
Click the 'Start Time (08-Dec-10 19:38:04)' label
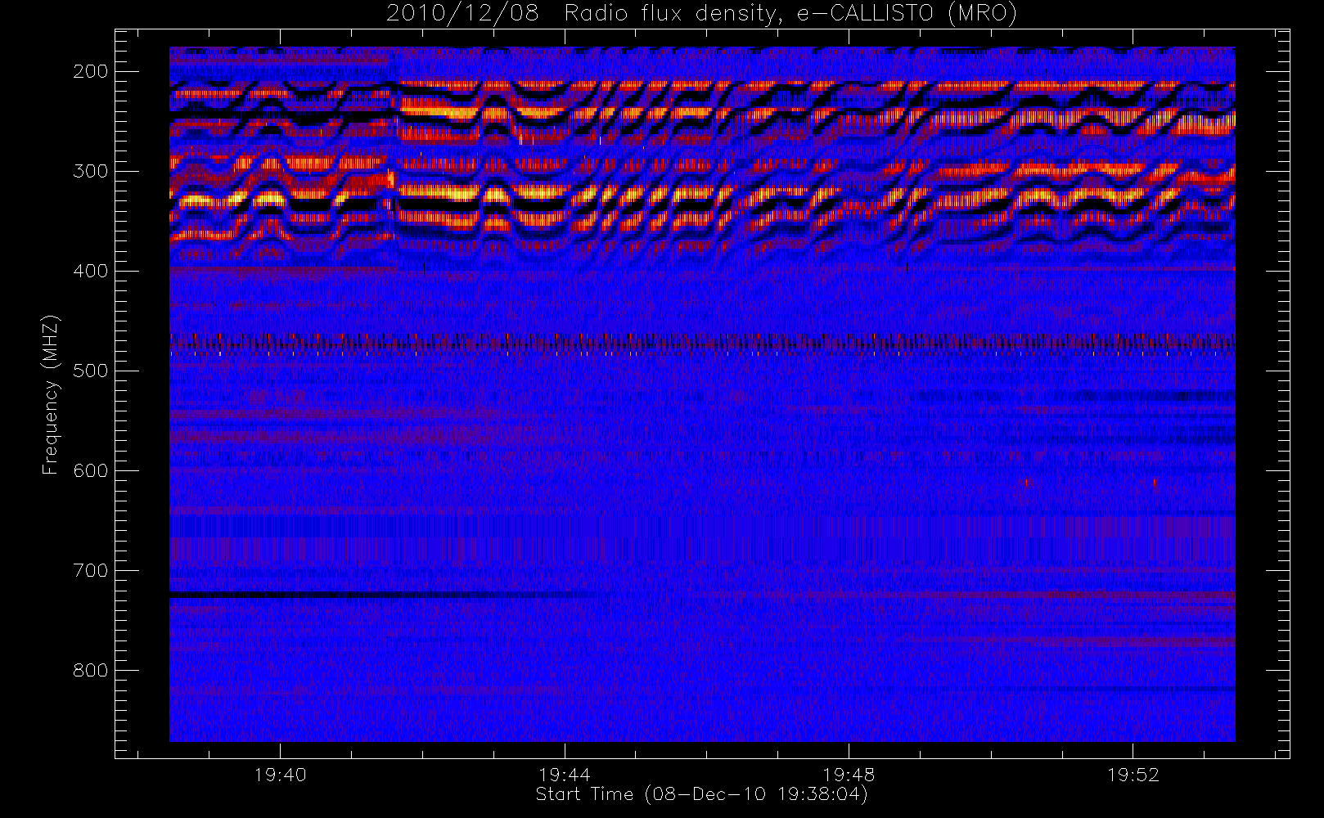[701, 794]
